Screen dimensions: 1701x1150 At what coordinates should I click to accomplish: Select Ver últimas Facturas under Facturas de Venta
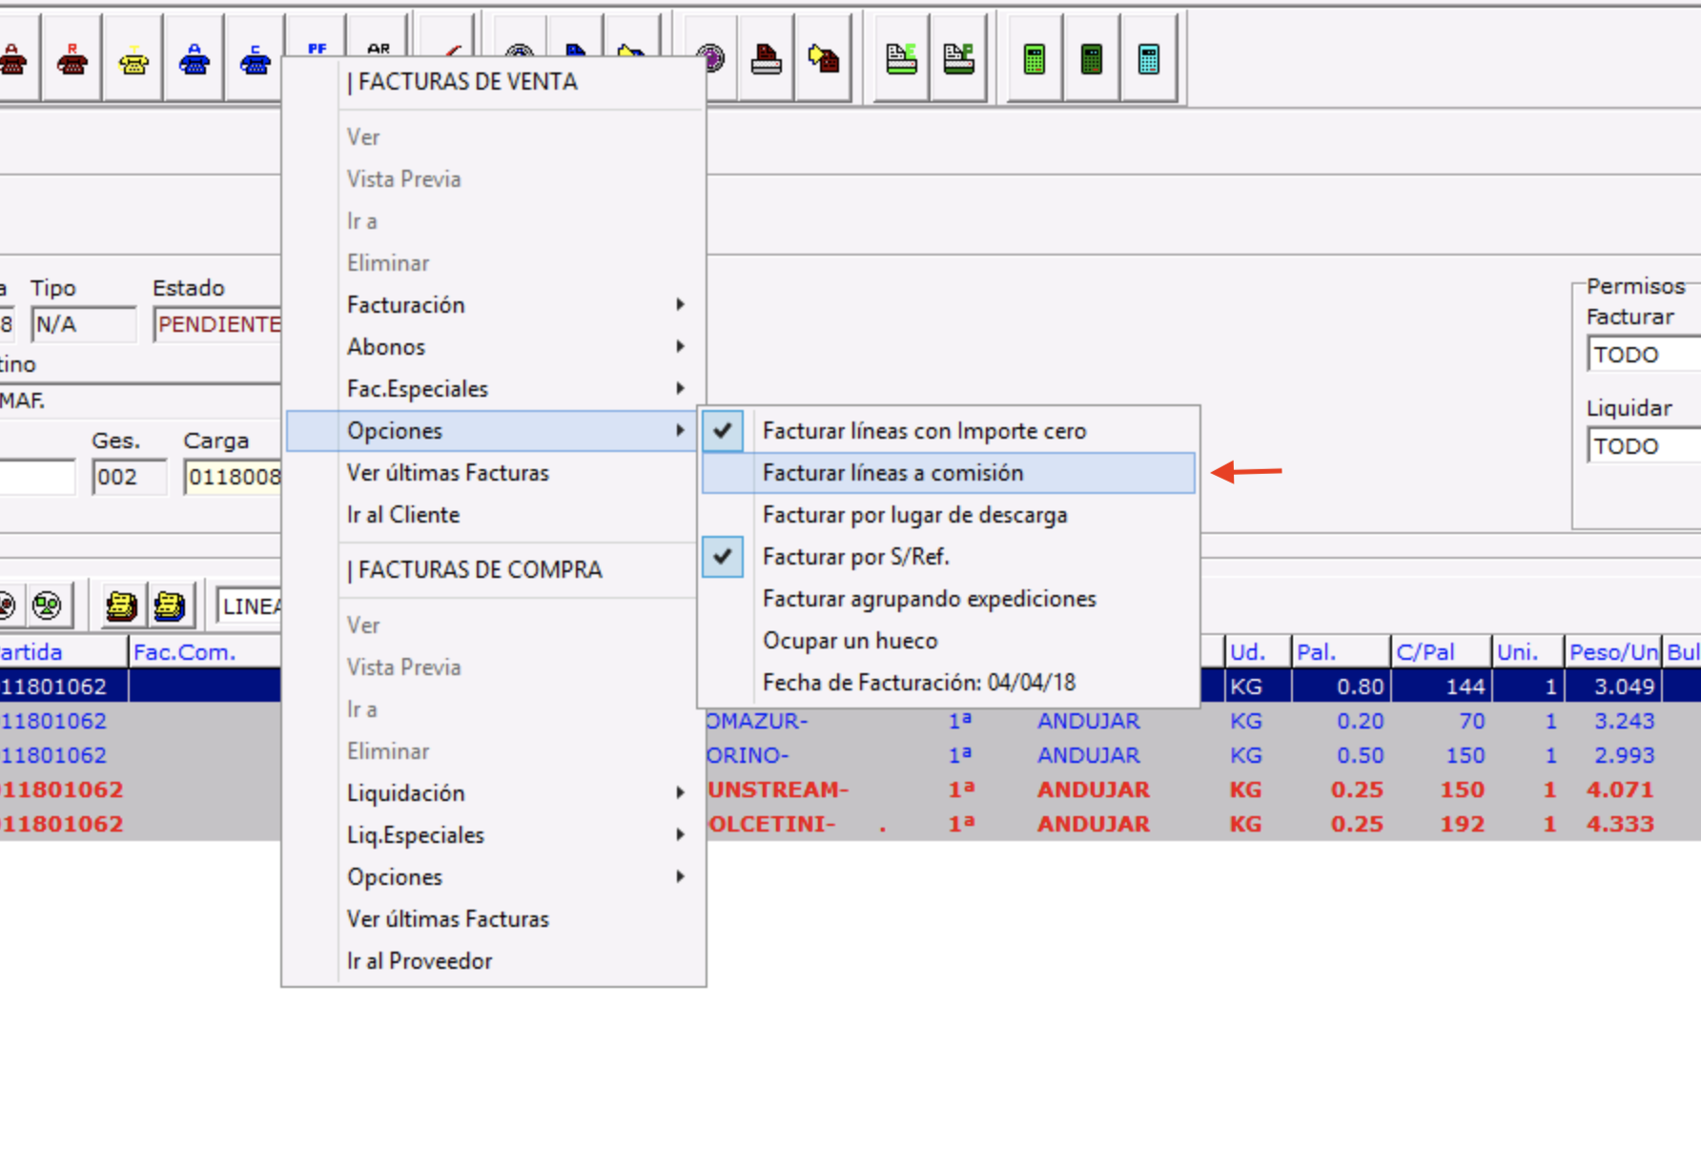pos(448,473)
